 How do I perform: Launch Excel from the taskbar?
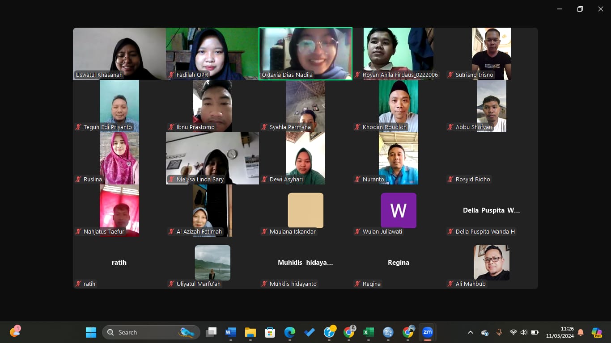368,332
